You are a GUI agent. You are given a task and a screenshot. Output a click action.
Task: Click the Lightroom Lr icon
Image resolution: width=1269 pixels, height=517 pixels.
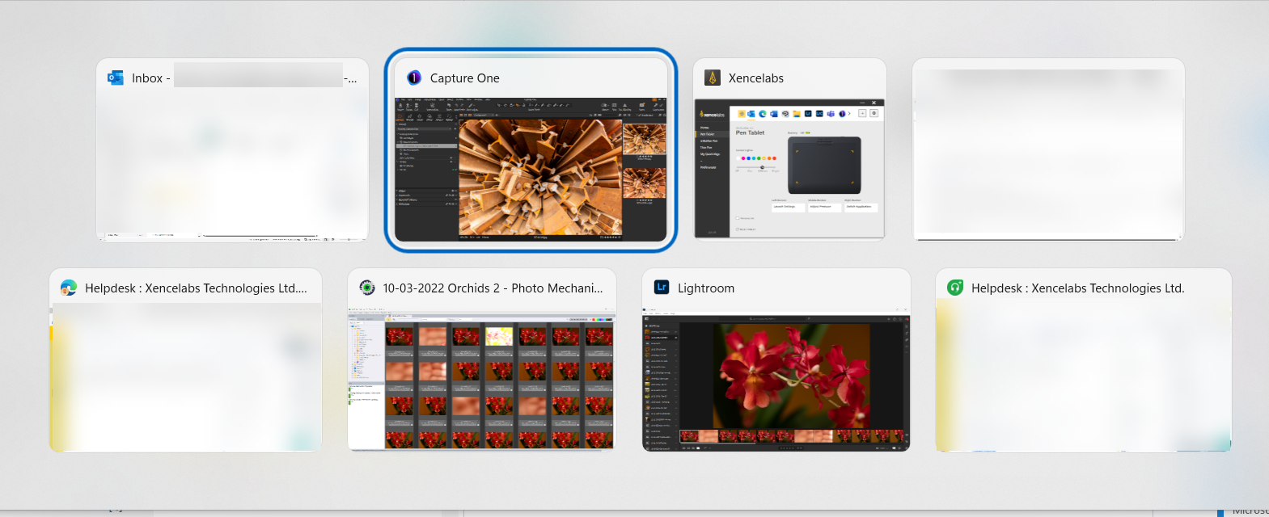coord(662,288)
